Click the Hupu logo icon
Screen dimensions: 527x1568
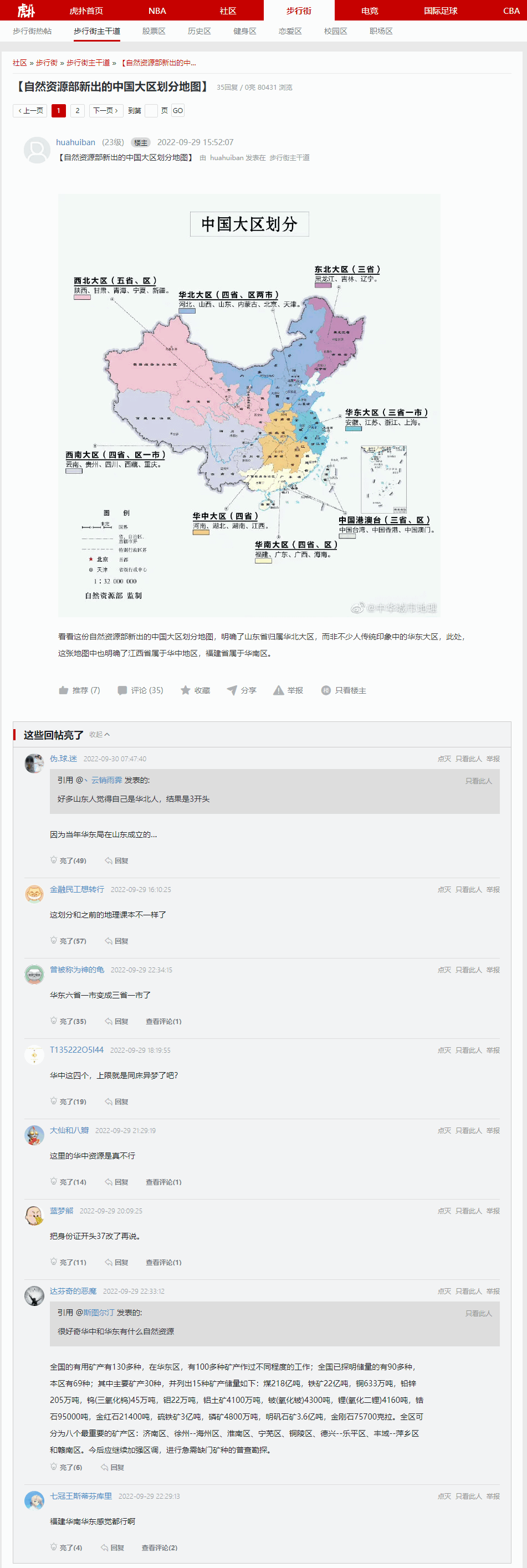point(25,11)
